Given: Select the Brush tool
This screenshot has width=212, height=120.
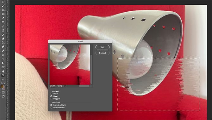Looking at the screenshot, I should click(x=3, y=26).
